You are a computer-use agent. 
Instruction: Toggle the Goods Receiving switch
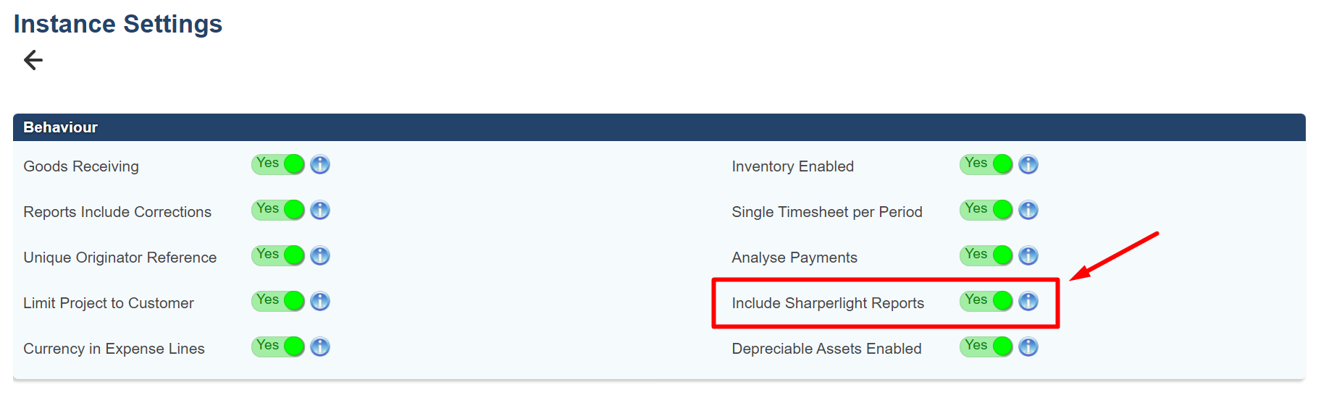278,165
